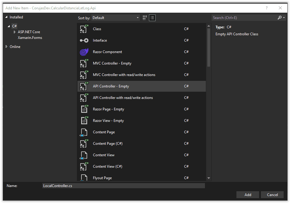Click the Razor Page - Empty icon
The width and height of the screenshot is (290, 203).
(84, 109)
